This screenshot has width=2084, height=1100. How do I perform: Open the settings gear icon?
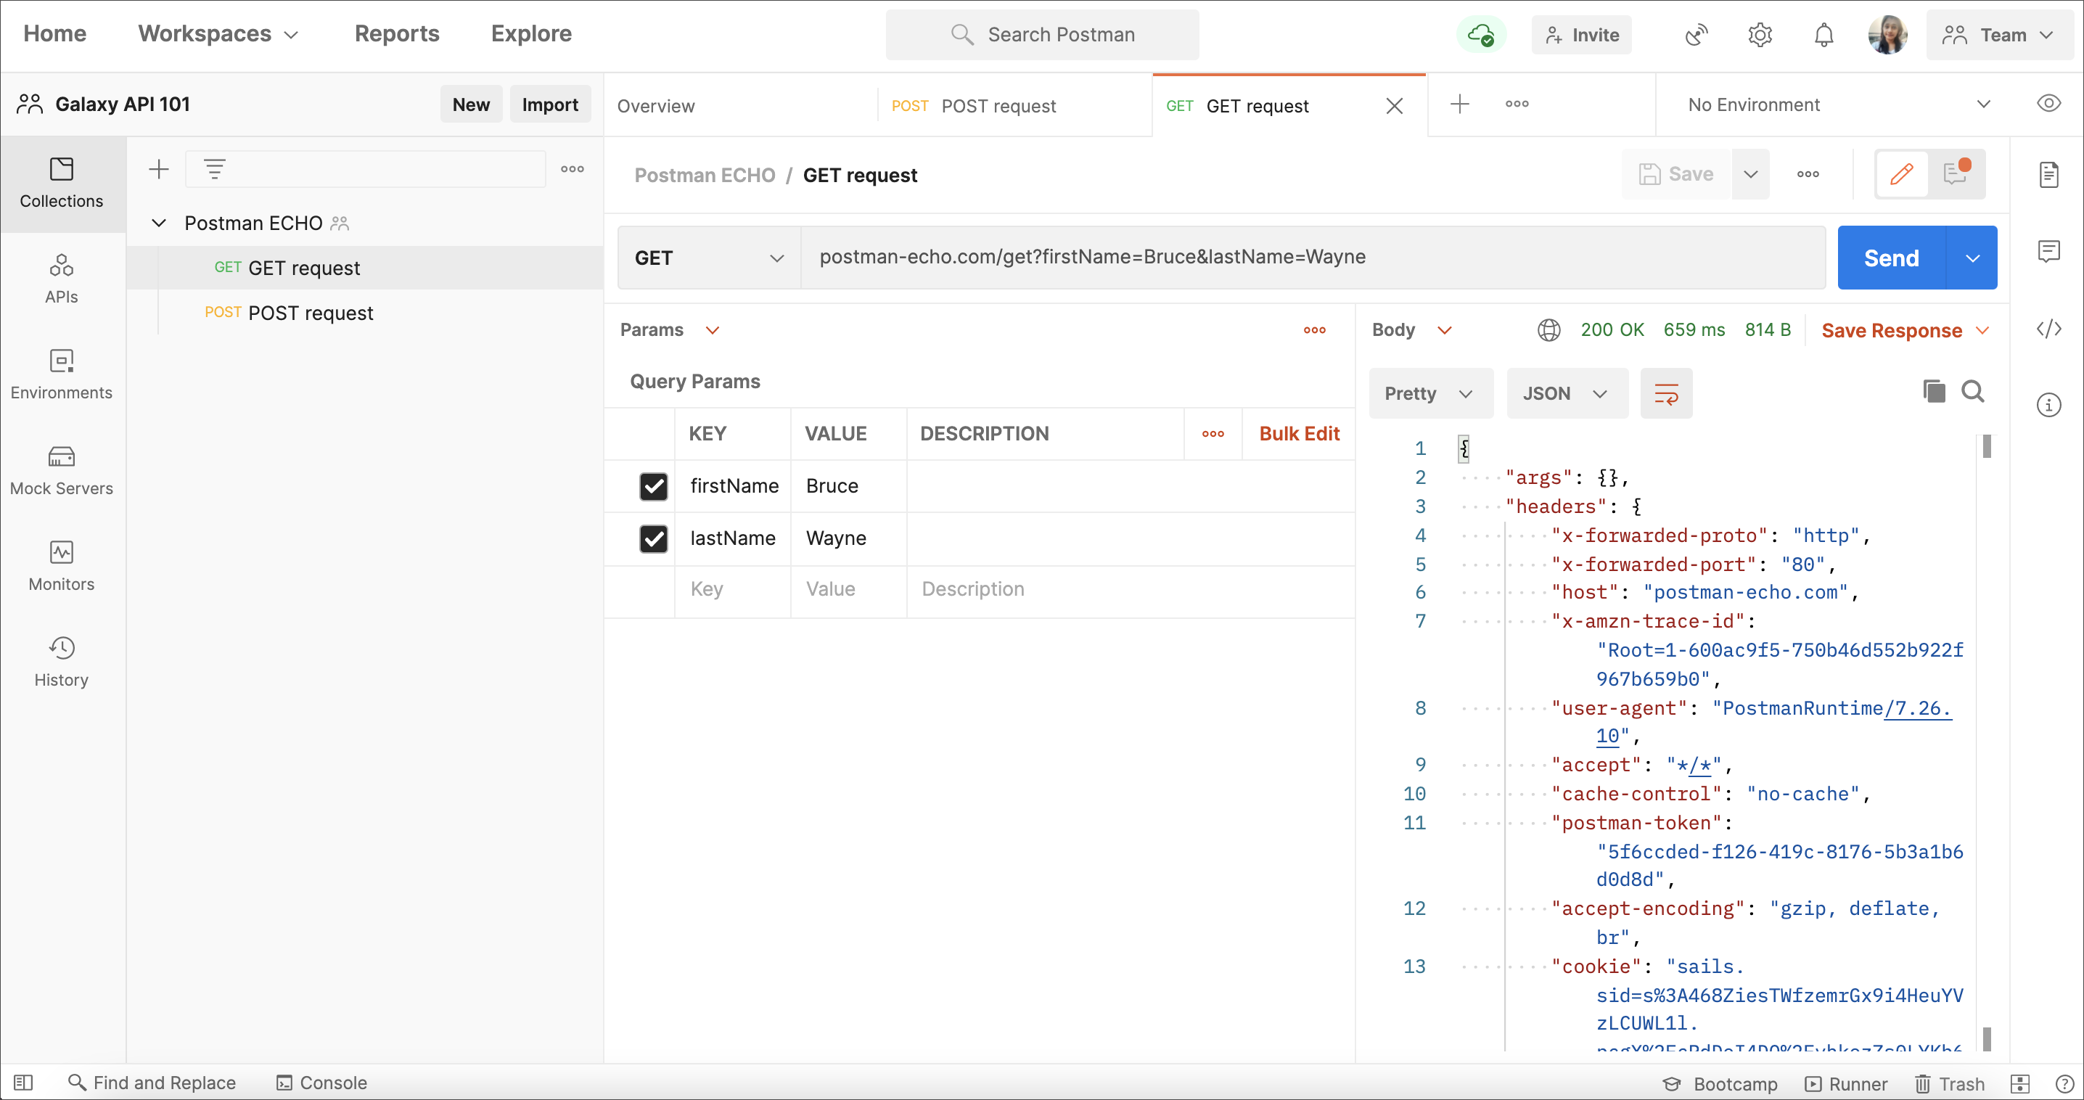coord(1760,35)
